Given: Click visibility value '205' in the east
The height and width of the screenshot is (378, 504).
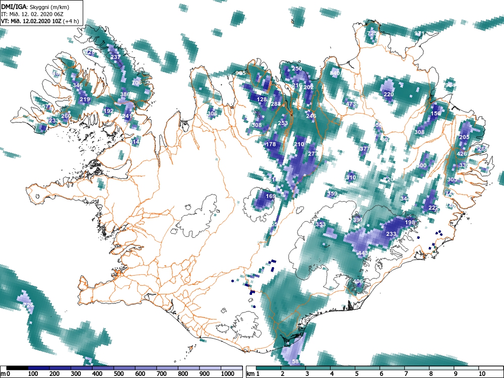Looking at the screenshot, I should click(x=464, y=137).
